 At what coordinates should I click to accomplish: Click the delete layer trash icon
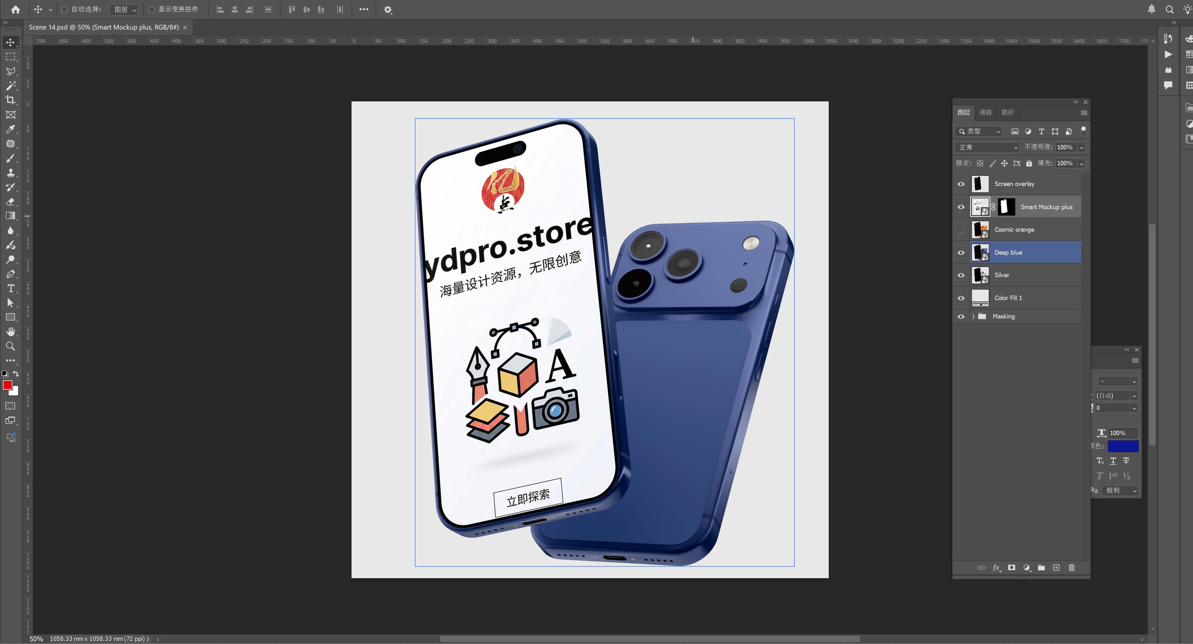tap(1071, 568)
